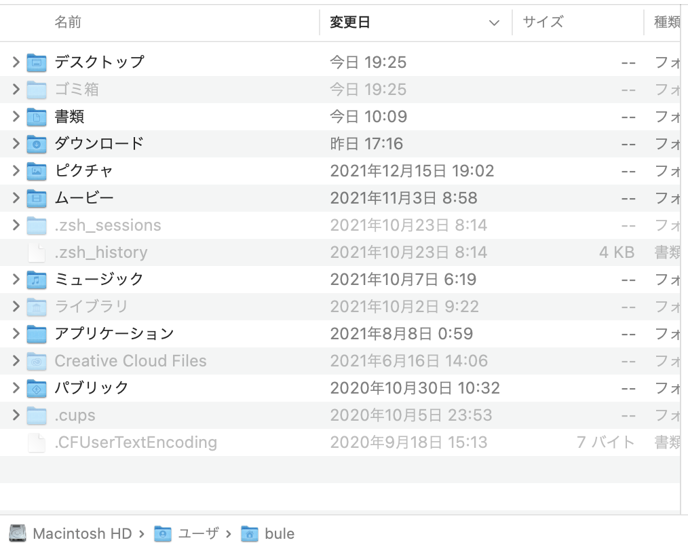
Task: Select the .CFUserTextEncoding file row
Action: coord(136,442)
